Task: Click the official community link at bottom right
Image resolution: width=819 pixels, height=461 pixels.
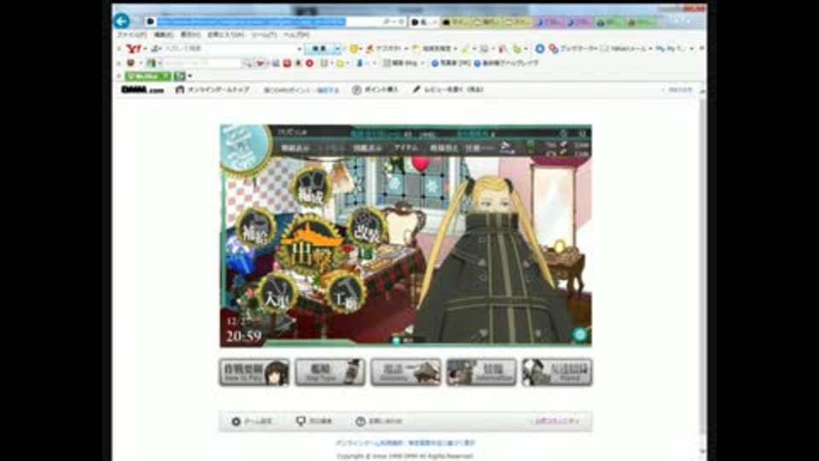Action: point(557,421)
